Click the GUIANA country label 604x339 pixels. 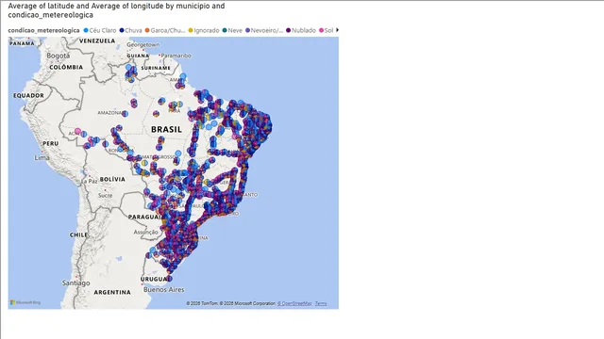click(x=138, y=56)
